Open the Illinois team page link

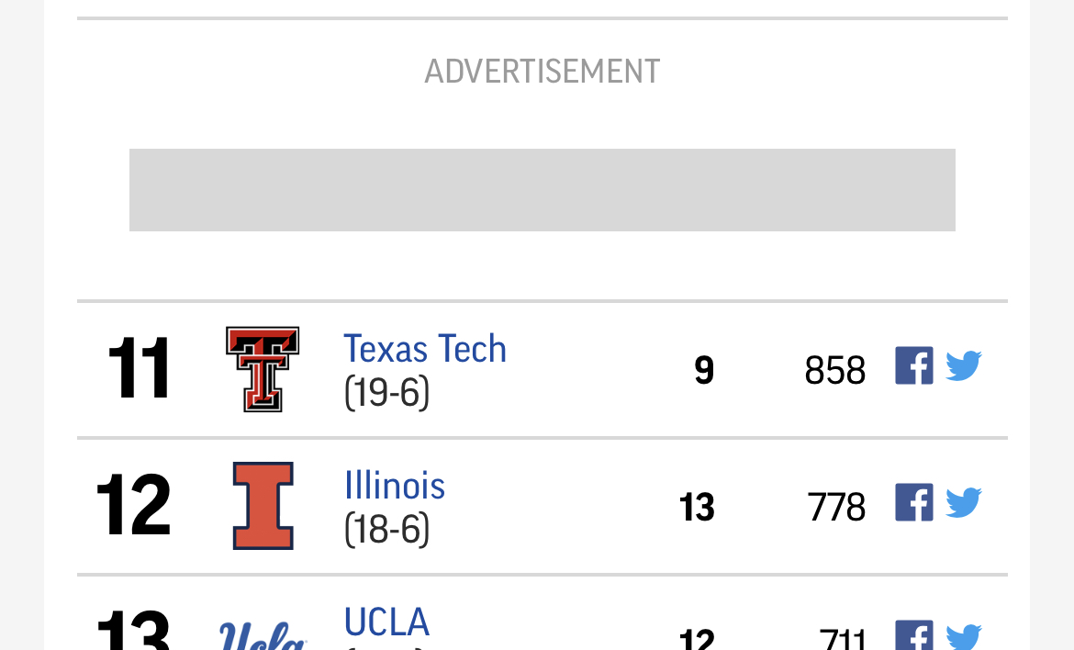[x=395, y=486]
